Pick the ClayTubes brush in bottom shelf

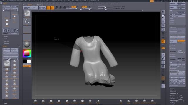pos(59,101)
